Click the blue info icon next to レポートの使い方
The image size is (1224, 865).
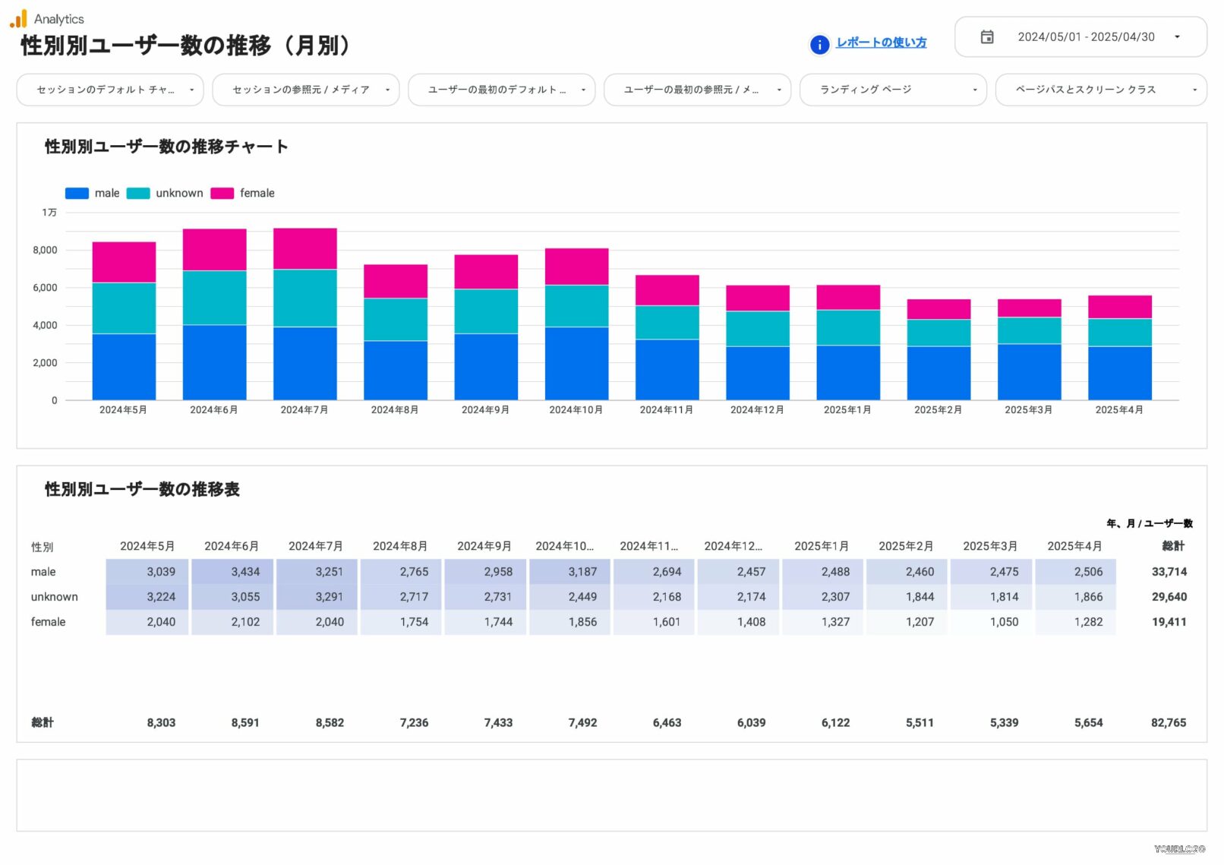(x=819, y=45)
